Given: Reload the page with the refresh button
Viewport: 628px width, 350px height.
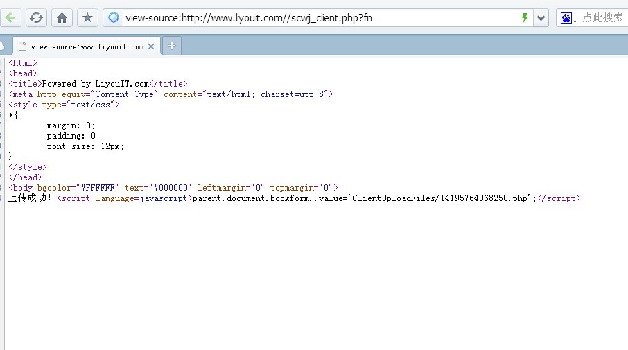Looking at the screenshot, I should tap(36, 17).
